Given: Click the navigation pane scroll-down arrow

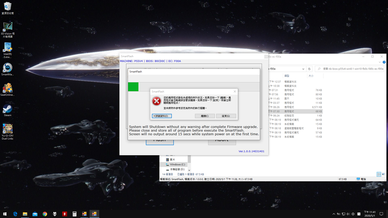Looking at the screenshot, I should coord(189,170).
